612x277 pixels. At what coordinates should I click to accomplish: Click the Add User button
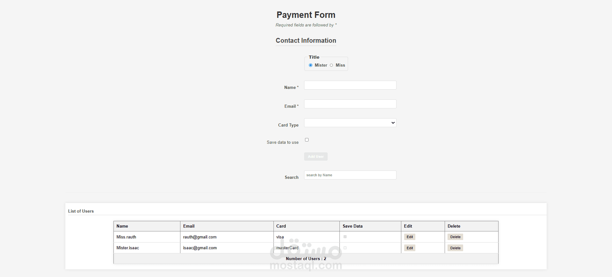316,157
